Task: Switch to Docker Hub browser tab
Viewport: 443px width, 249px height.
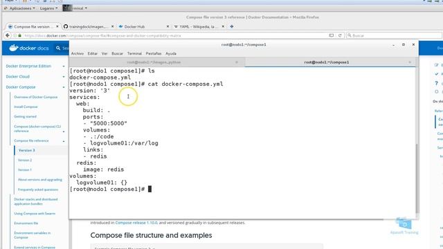Action: (143, 26)
